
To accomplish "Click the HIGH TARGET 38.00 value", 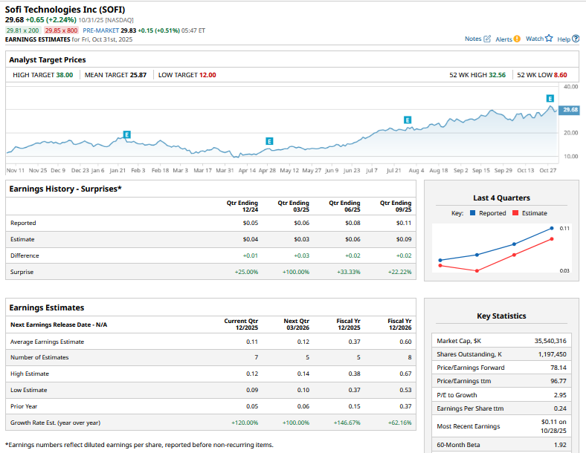I will (64, 75).
